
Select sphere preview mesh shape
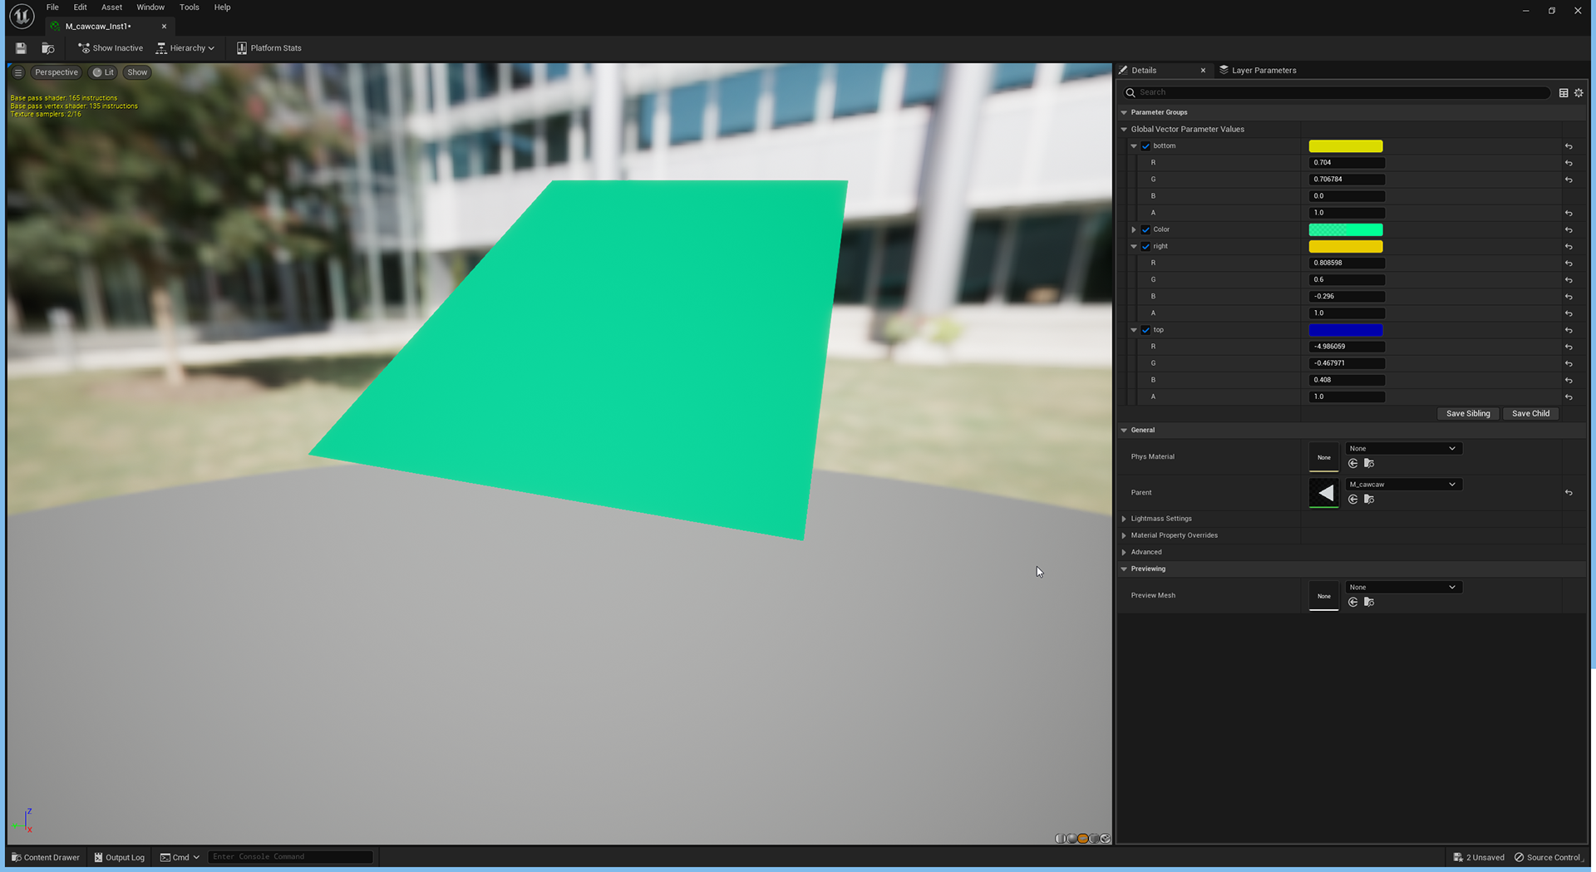tap(1071, 839)
